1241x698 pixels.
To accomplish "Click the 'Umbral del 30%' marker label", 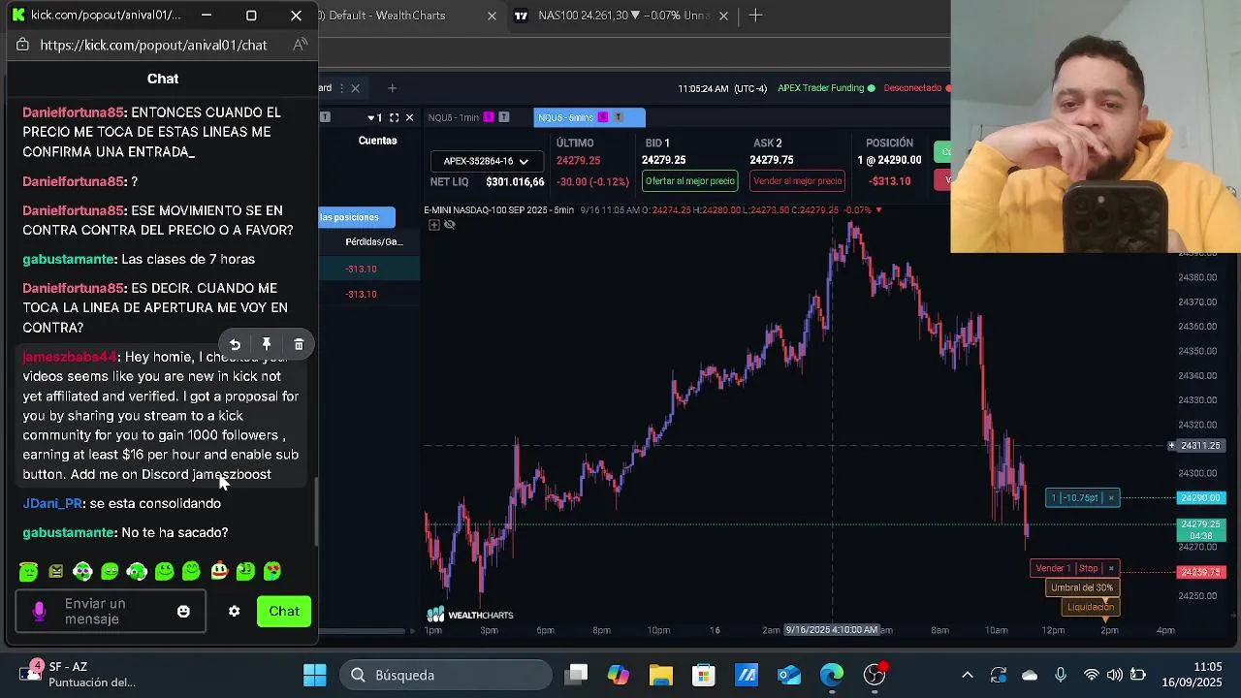I will tap(1081, 587).
